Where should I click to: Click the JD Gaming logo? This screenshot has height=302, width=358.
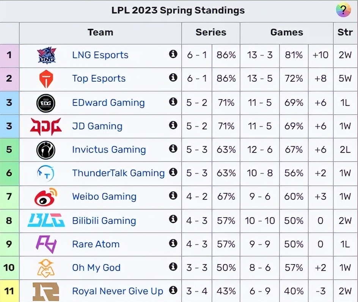(46, 126)
